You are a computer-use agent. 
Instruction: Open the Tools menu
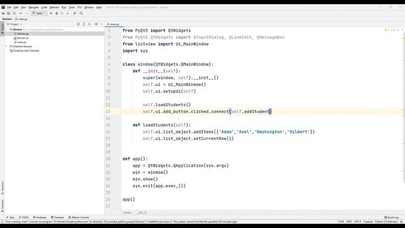pyautogui.click(x=72, y=8)
